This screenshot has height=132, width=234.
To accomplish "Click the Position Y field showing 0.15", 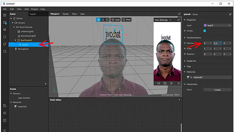I will click(216, 43).
